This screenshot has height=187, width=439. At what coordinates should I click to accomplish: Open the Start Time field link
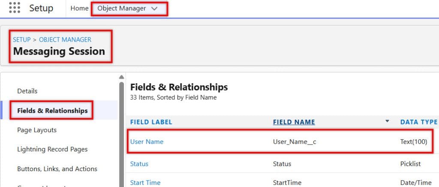tap(145, 183)
